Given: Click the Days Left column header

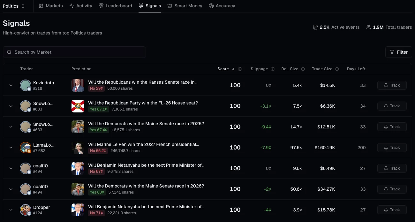Looking at the screenshot, I should (x=356, y=69).
